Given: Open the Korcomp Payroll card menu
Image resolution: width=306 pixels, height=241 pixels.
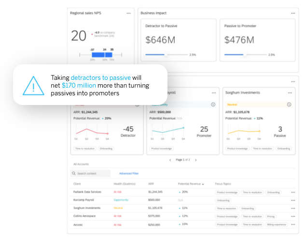Looking at the screenshot, I should coord(214,93).
